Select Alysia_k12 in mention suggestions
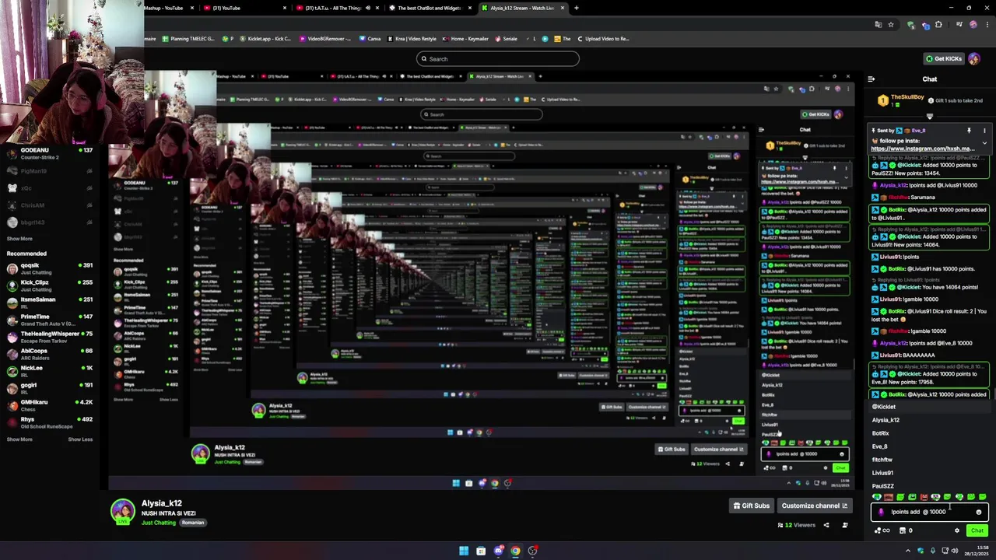996x560 pixels. tap(930, 420)
